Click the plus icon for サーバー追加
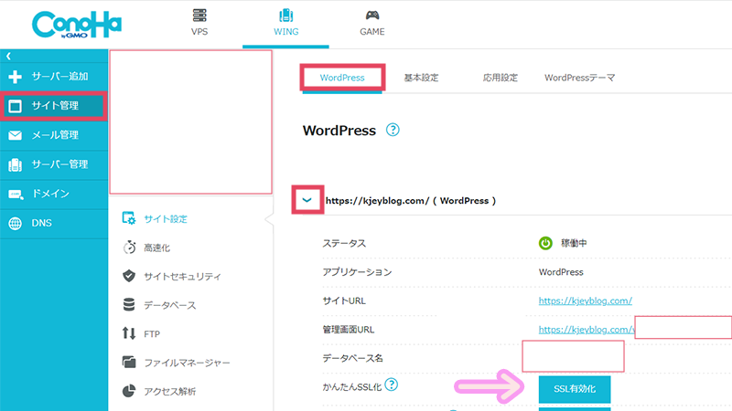 [x=15, y=77]
